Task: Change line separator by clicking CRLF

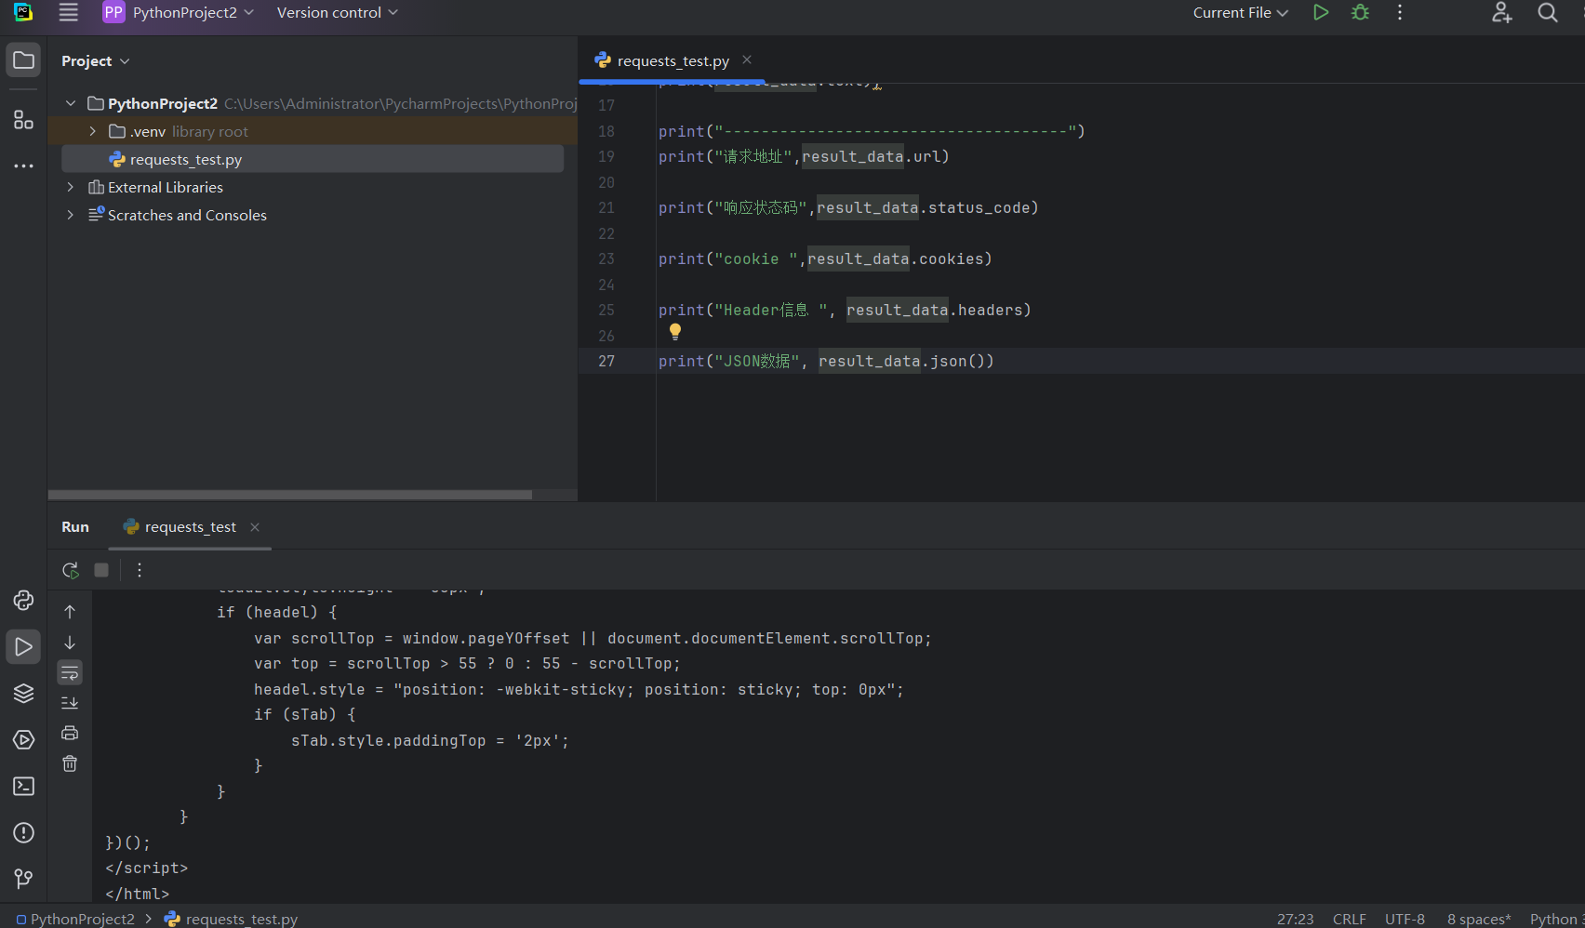Action: pyautogui.click(x=1349, y=919)
